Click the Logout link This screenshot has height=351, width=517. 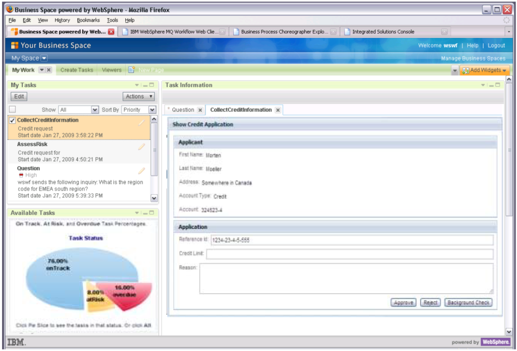click(x=496, y=45)
